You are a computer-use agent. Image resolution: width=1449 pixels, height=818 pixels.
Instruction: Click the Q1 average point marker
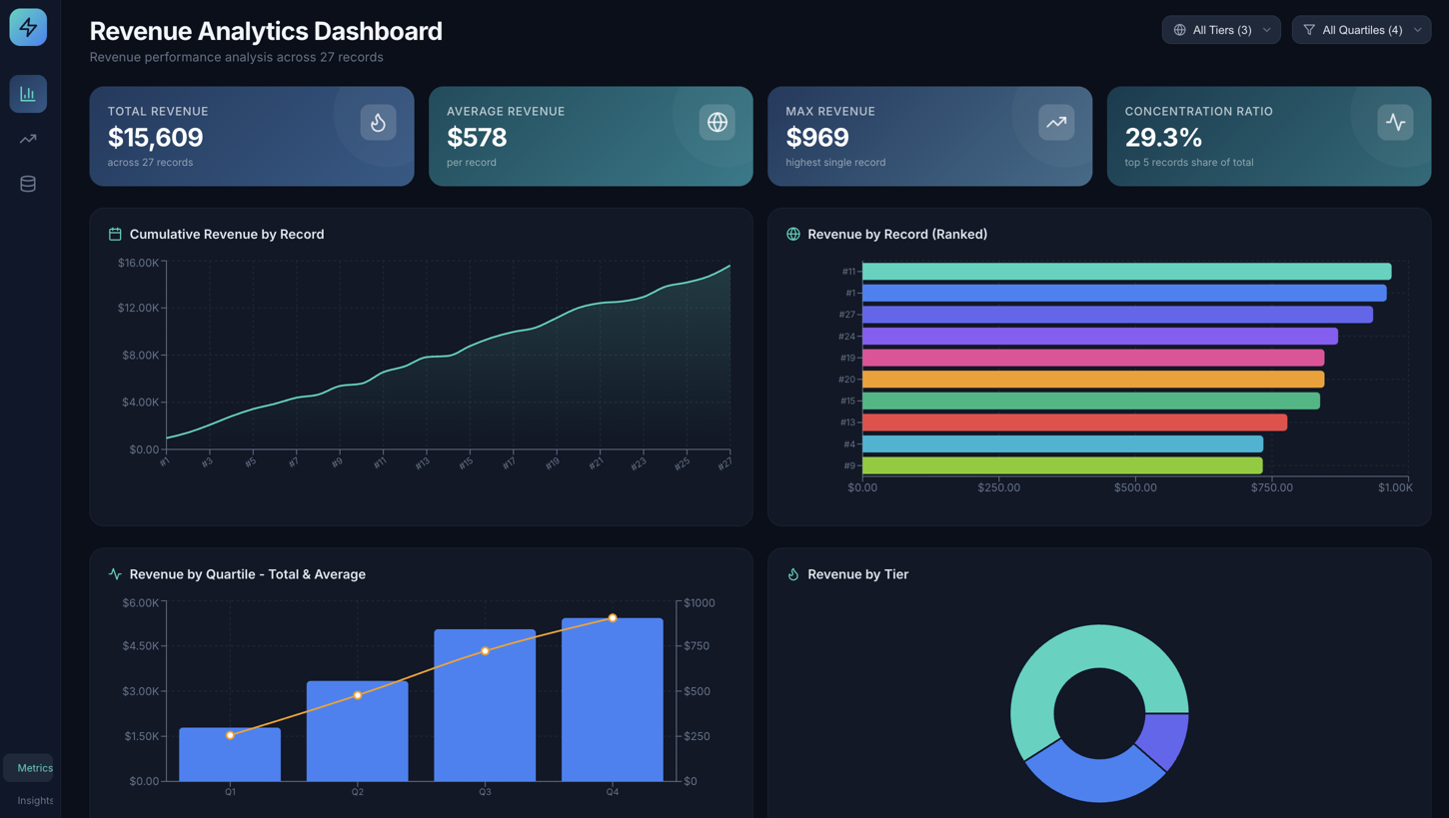tap(230, 735)
